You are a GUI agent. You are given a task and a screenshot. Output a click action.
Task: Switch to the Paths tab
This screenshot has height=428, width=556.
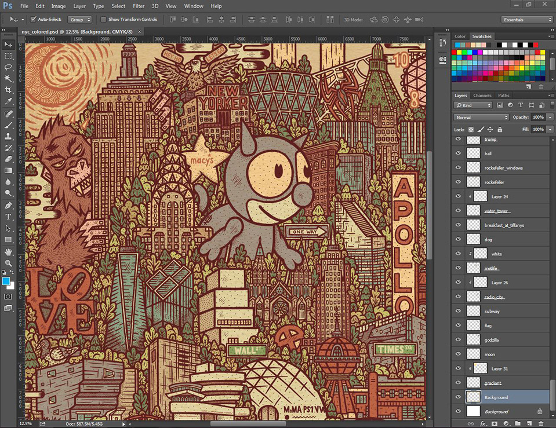tap(503, 96)
